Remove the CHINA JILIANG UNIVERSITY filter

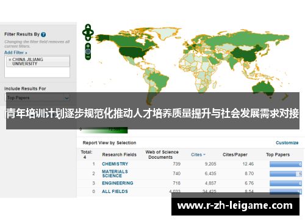click(10, 60)
